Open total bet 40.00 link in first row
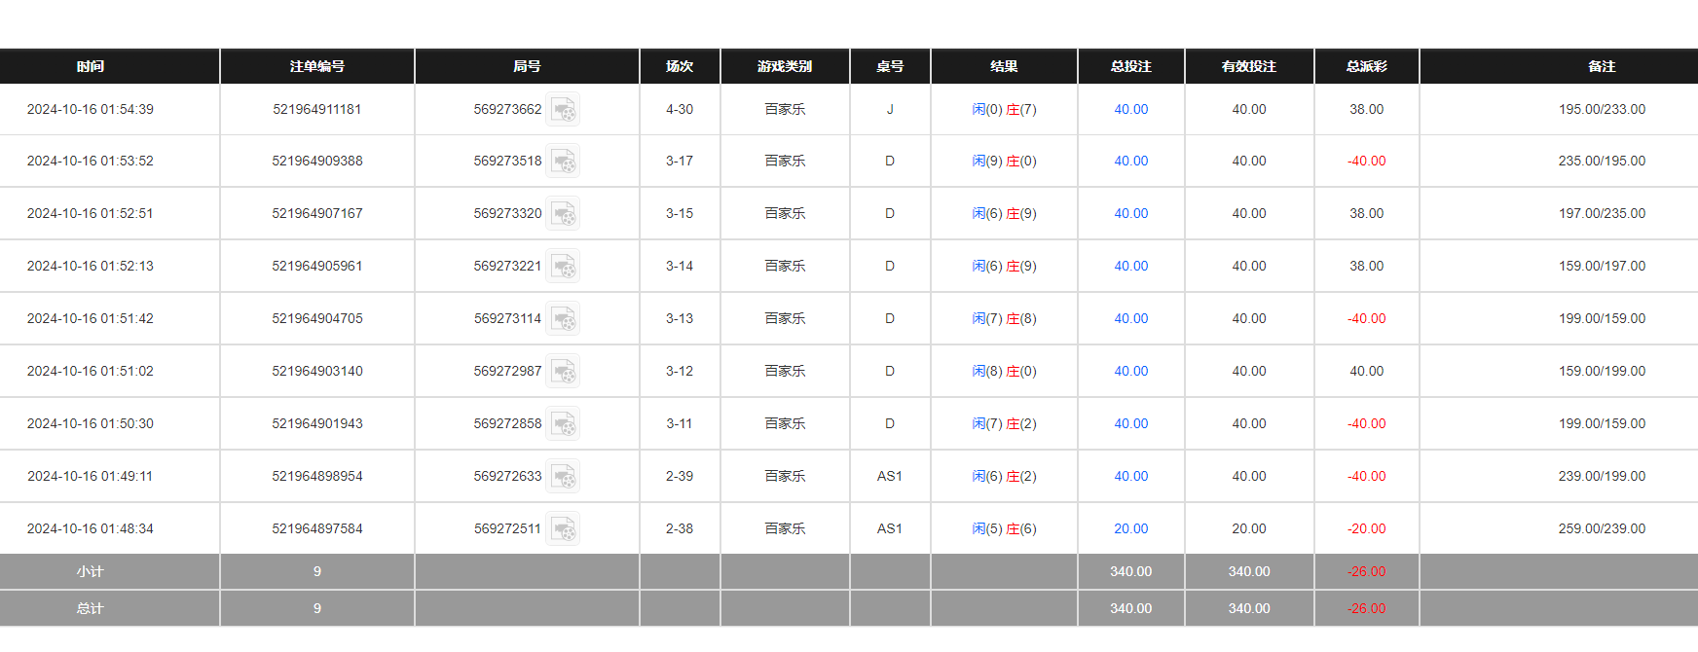This screenshot has height=652, width=1698. click(1130, 109)
